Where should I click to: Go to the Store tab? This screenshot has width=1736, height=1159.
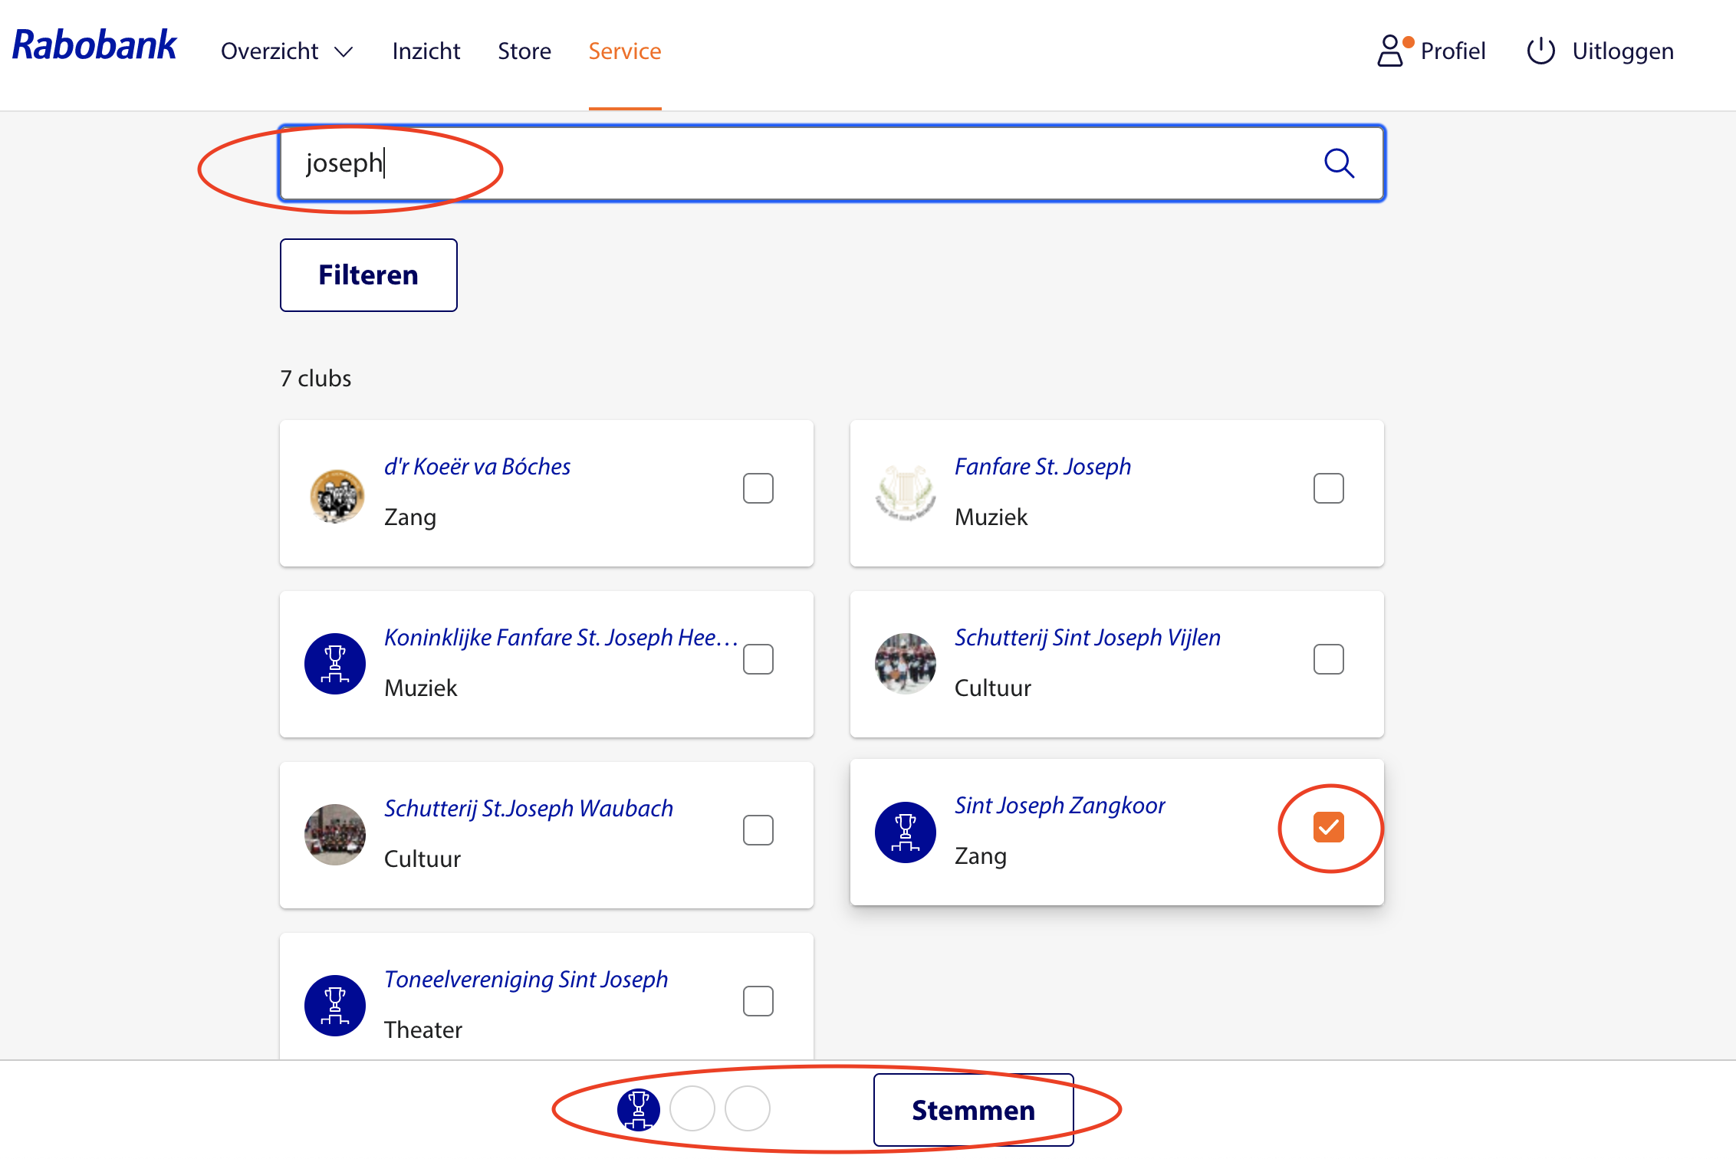(x=524, y=51)
